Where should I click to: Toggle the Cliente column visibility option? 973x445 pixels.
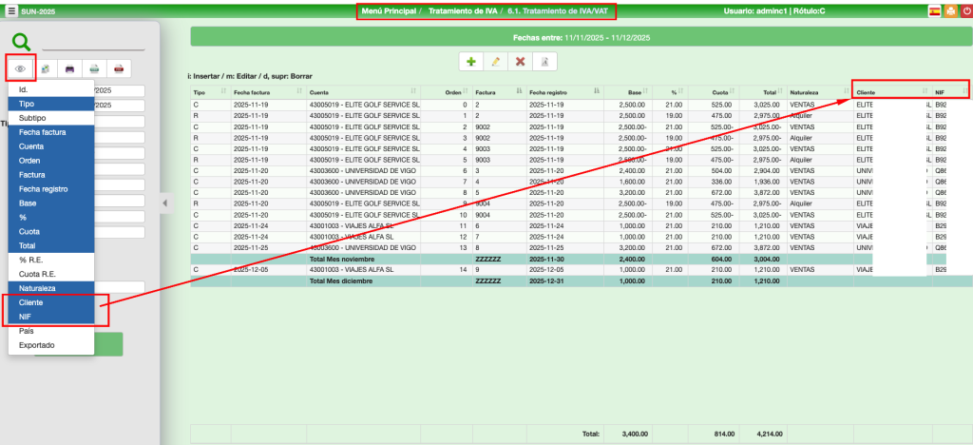point(31,301)
